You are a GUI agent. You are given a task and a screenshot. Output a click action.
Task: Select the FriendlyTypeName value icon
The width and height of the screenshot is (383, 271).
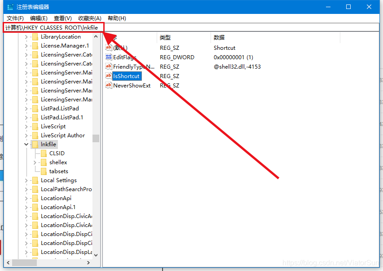pyautogui.click(x=109, y=66)
